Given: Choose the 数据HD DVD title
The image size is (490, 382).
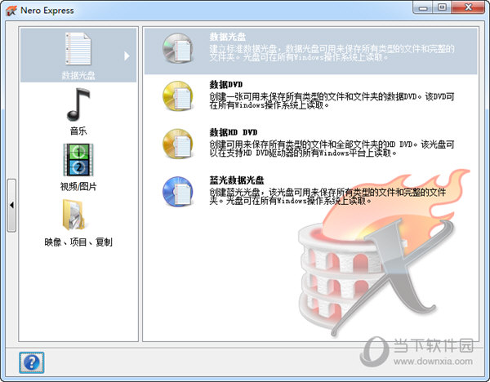Looking at the screenshot, I should coord(234,132).
